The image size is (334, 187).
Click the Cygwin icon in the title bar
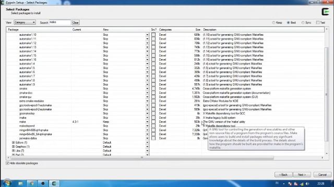pyautogui.click(x=3, y=3)
